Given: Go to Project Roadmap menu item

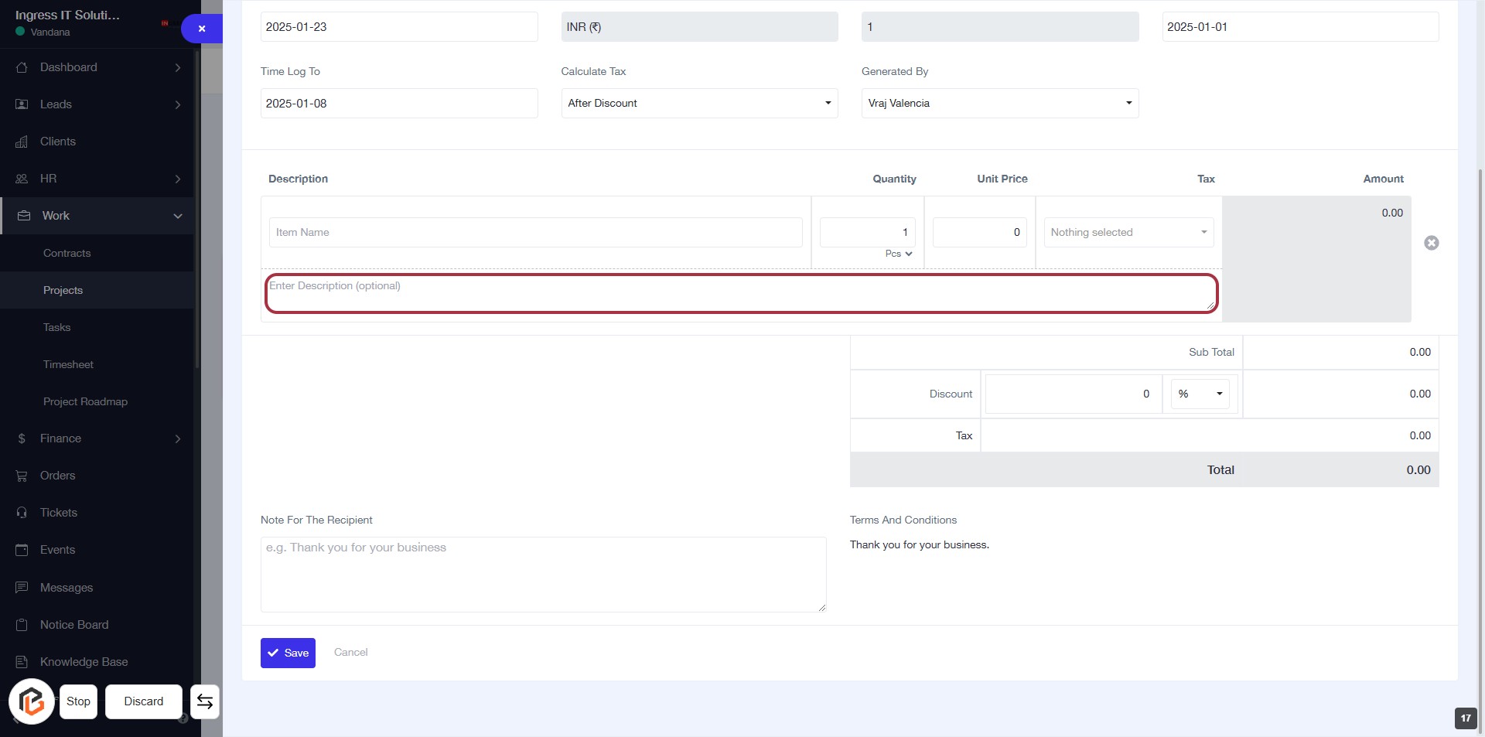Looking at the screenshot, I should pos(85,401).
